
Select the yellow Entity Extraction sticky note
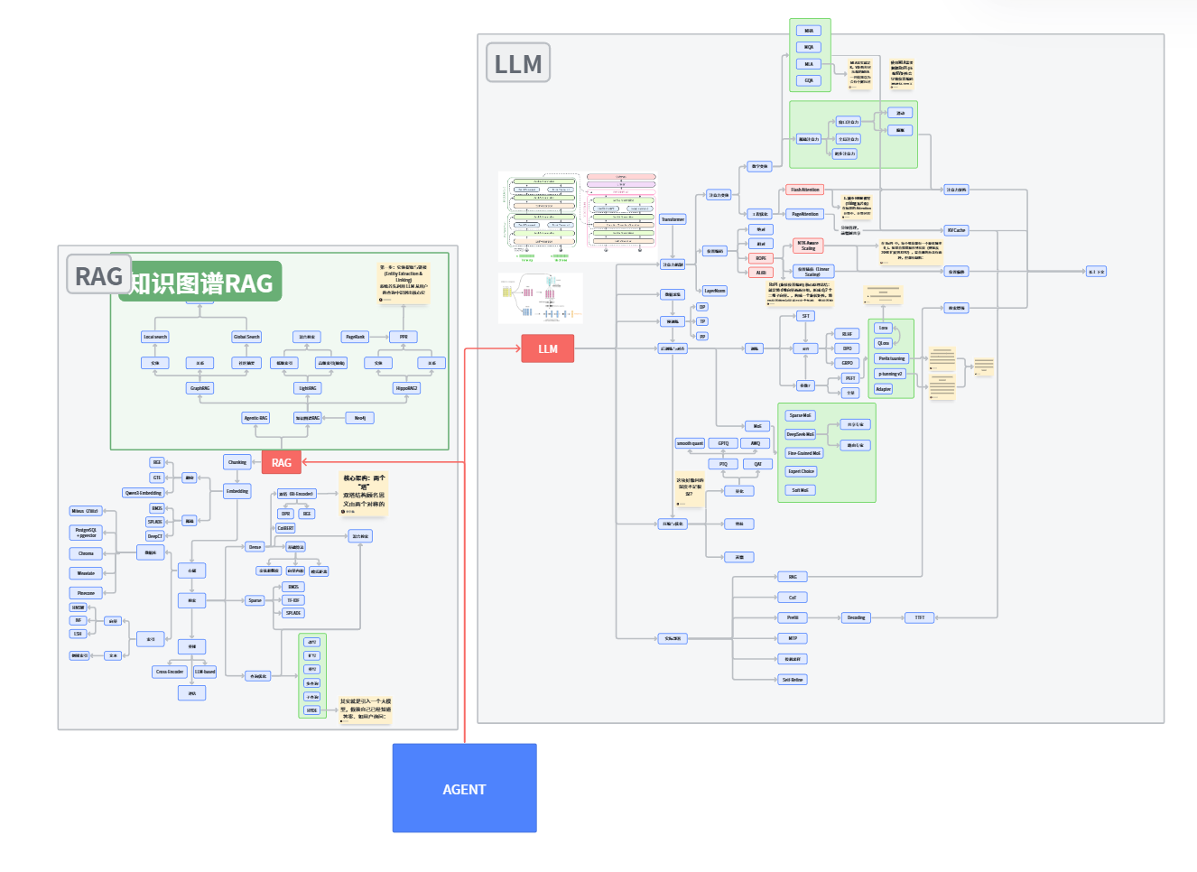(404, 283)
